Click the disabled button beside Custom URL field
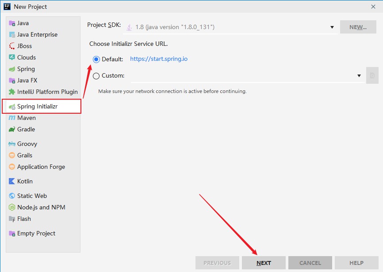Screen dimensions: 383x272 click(372, 75)
